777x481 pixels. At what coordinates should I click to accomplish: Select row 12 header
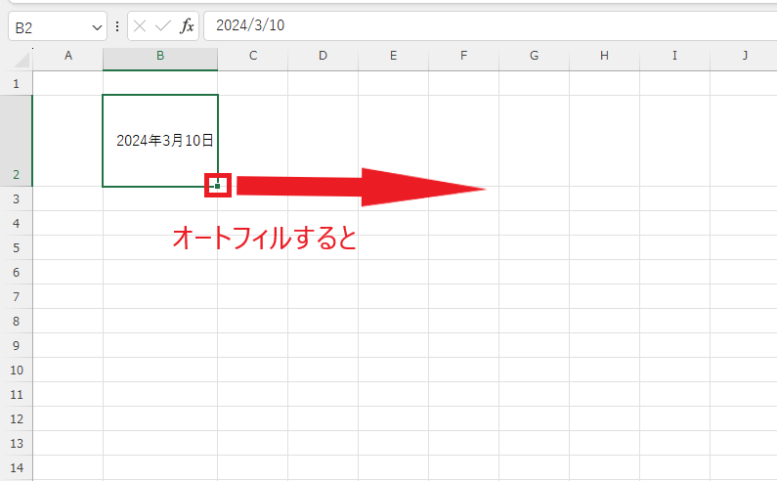pyautogui.click(x=17, y=418)
